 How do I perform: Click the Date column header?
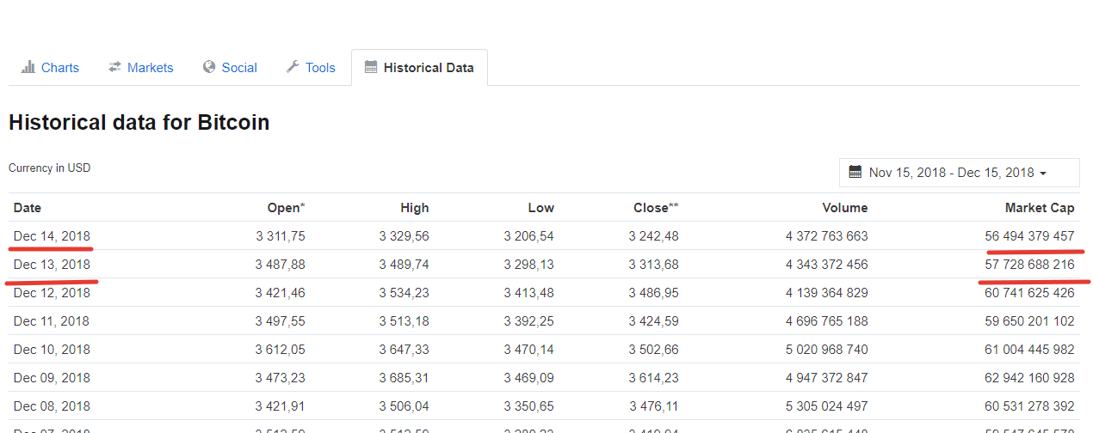click(x=28, y=208)
